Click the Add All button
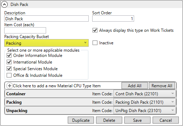Image resolution: width=183 pixels, height=126 pixels. (x=134, y=86)
